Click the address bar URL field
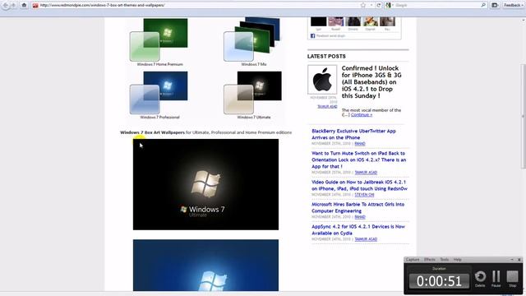Screen dimensions: 526x296 [198, 5]
